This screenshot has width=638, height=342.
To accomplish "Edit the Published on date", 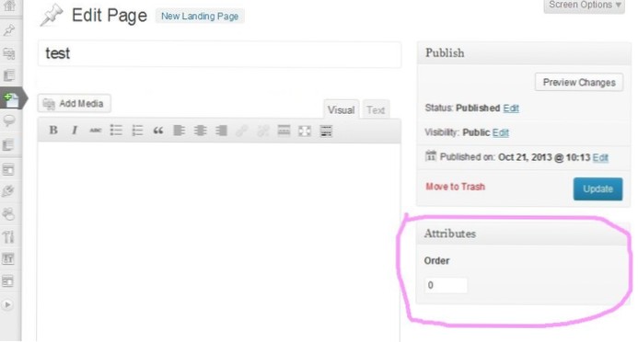I will point(600,157).
